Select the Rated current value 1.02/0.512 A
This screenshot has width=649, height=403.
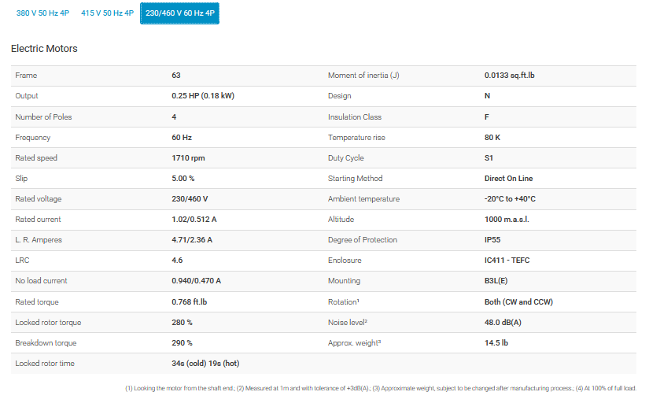pyautogui.click(x=194, y=219)
